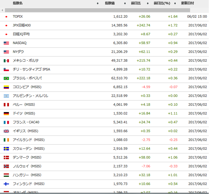Screen dimensions: 209x194
Task: Select ドイツ (MSIS) index name
Action: click(24, 113)
